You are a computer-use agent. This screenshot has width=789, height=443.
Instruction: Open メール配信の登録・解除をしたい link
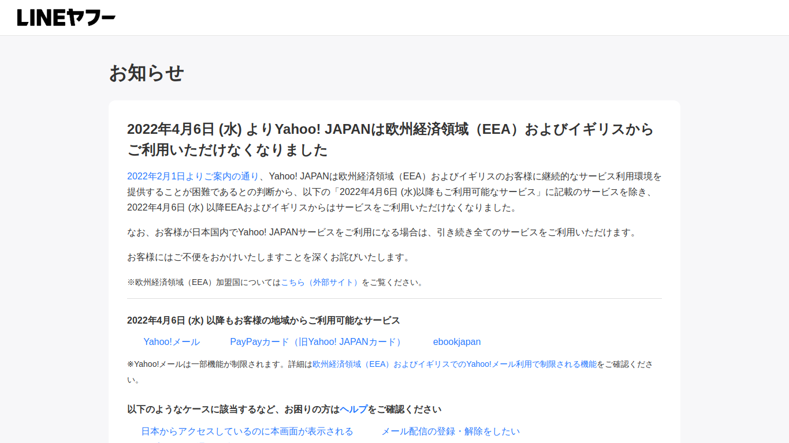pyautogui.click(x=451, y=431)
